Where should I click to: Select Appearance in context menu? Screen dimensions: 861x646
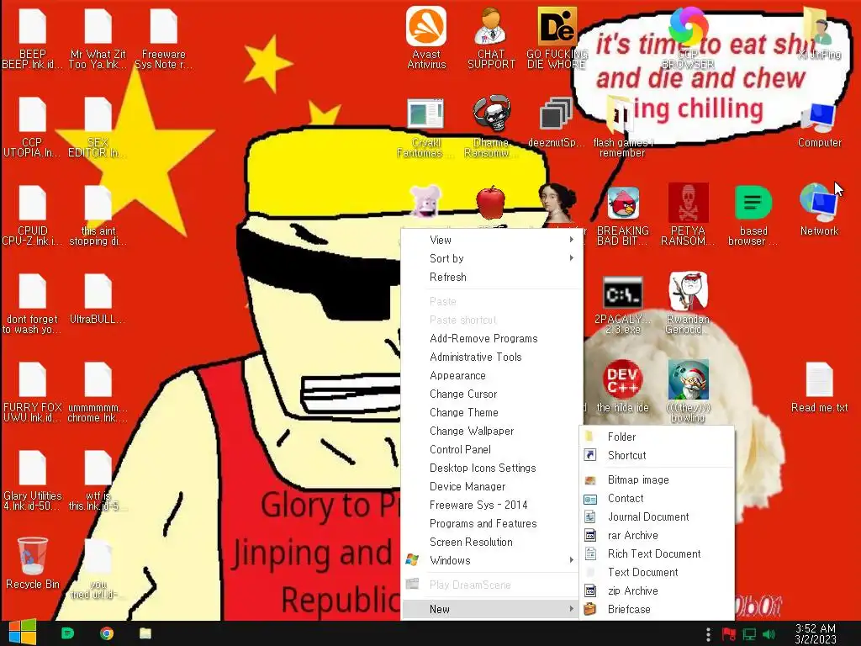coord(491,376)
